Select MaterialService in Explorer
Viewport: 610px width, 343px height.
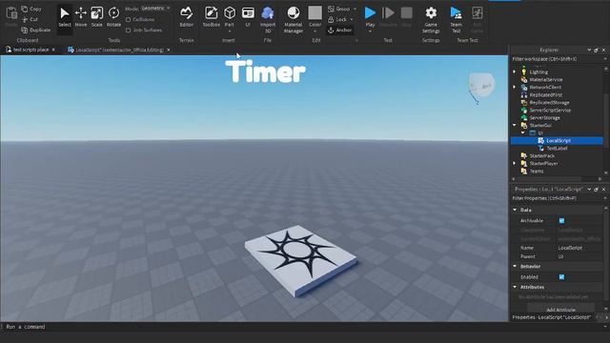546,80
